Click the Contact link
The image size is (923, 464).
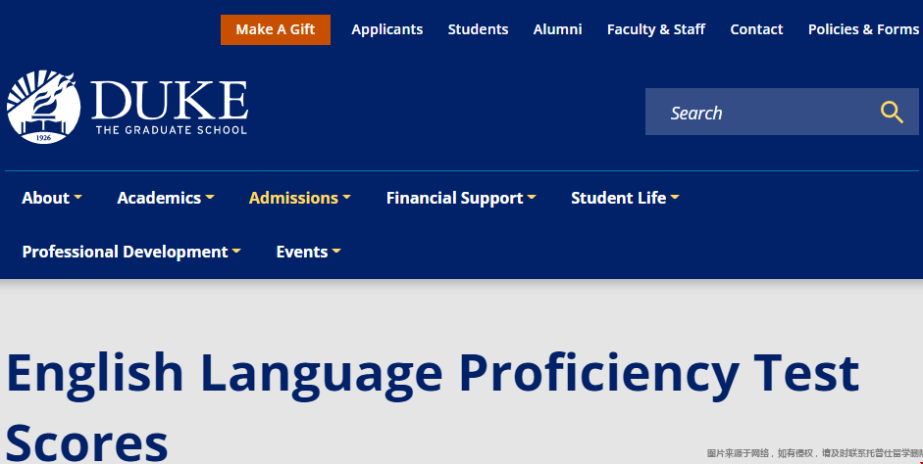point(756,29)
